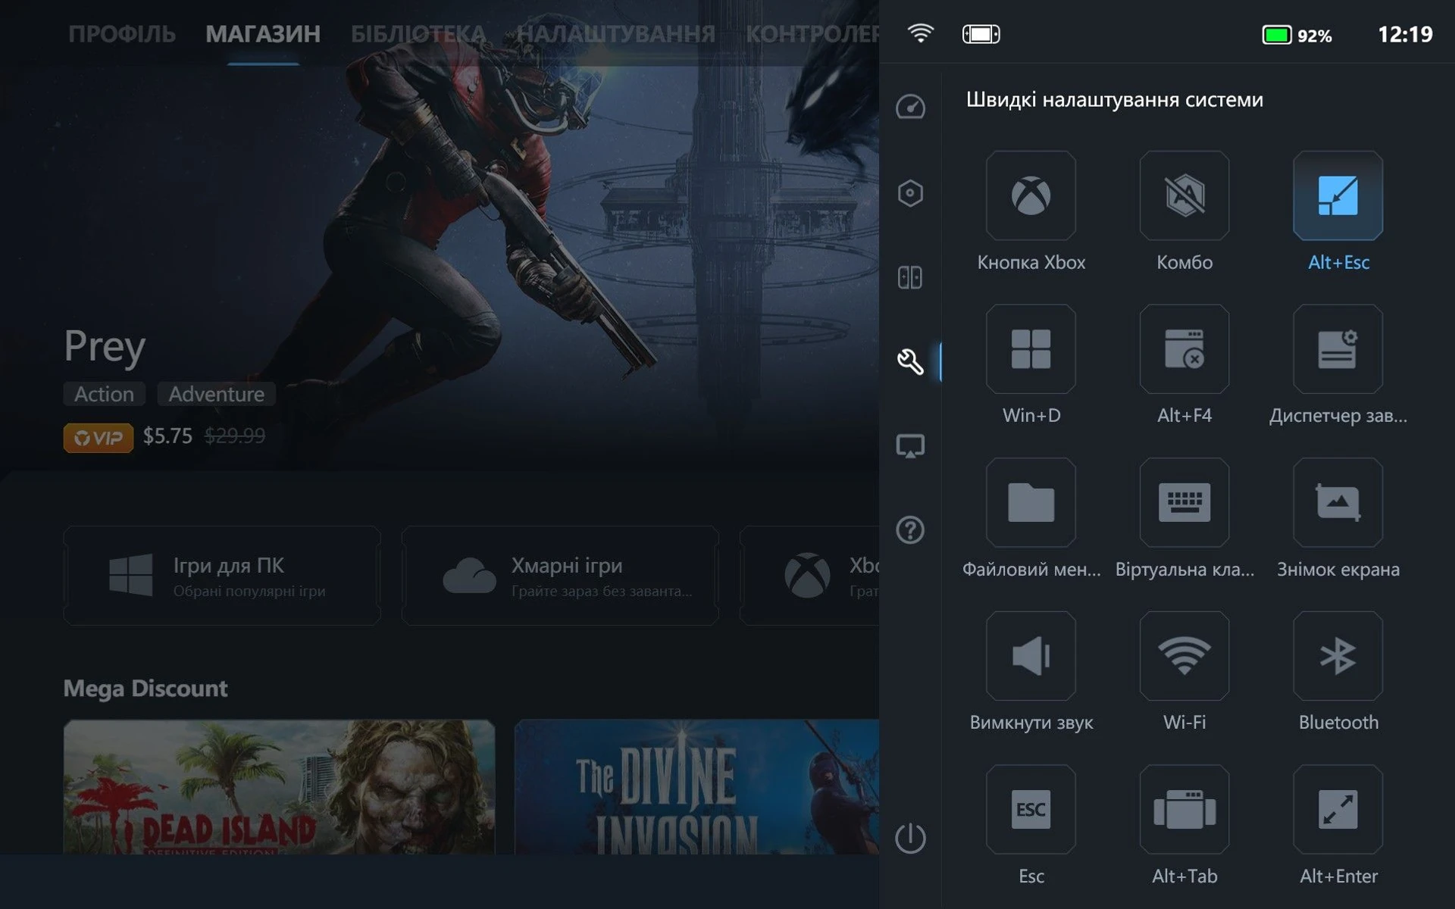1455x909 pixels.
Task: Open the Диспетчер завдань tile
Action: (1338, 349)
